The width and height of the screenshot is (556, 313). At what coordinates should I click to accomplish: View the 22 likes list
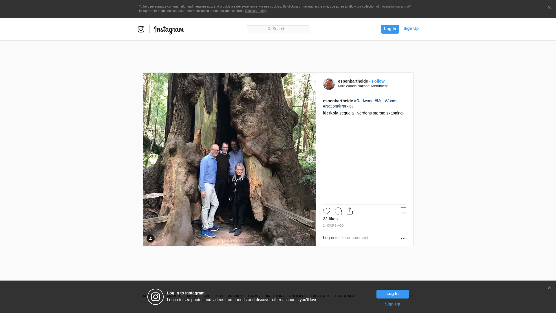(330, 219)
